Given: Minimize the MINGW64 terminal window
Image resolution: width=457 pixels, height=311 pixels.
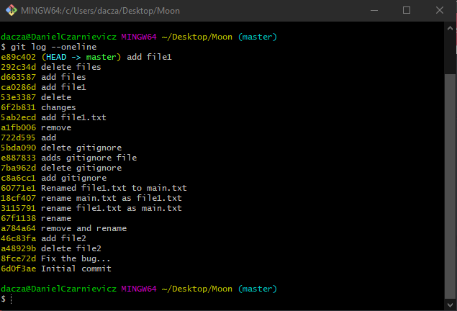Looking at the screenshot, I should tap(374, 10).
